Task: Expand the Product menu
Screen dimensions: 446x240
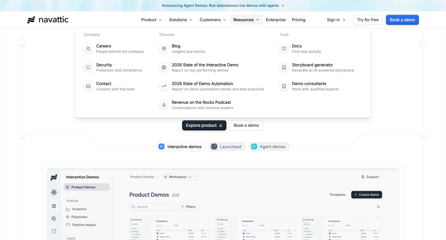Action: 151,20
